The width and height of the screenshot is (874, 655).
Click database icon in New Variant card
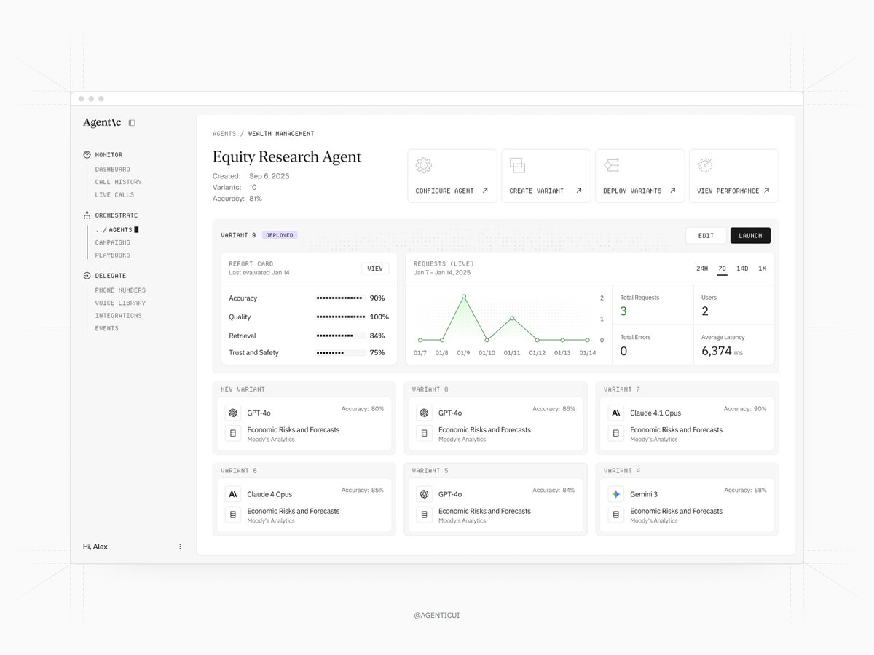233,433
